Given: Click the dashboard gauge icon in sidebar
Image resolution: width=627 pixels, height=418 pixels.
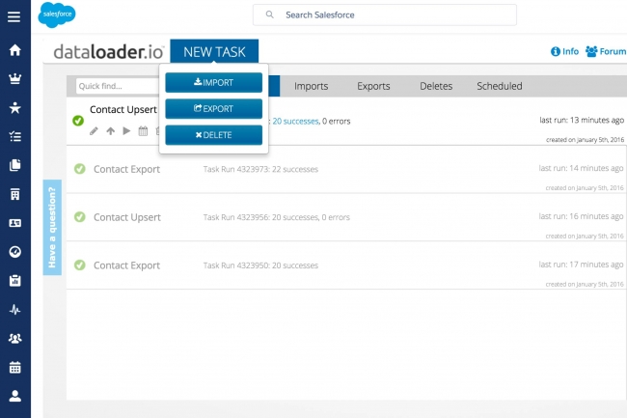Looking at the screenshot, I should tap(14, 252).
